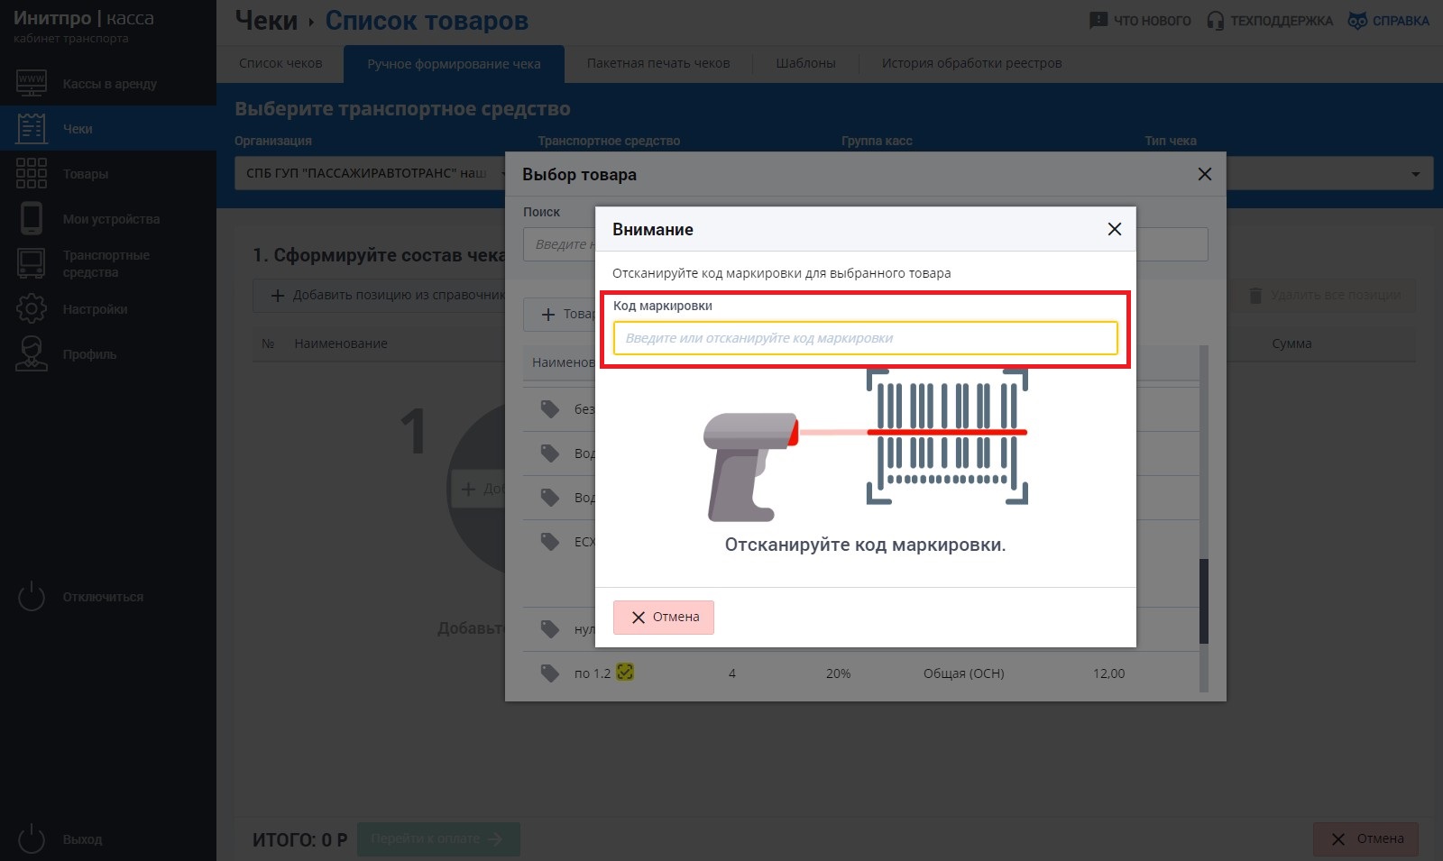Open the Шаблоны tab
Image resolution: width=1443 pixels, height=861 pixels.
pos(805,63)
